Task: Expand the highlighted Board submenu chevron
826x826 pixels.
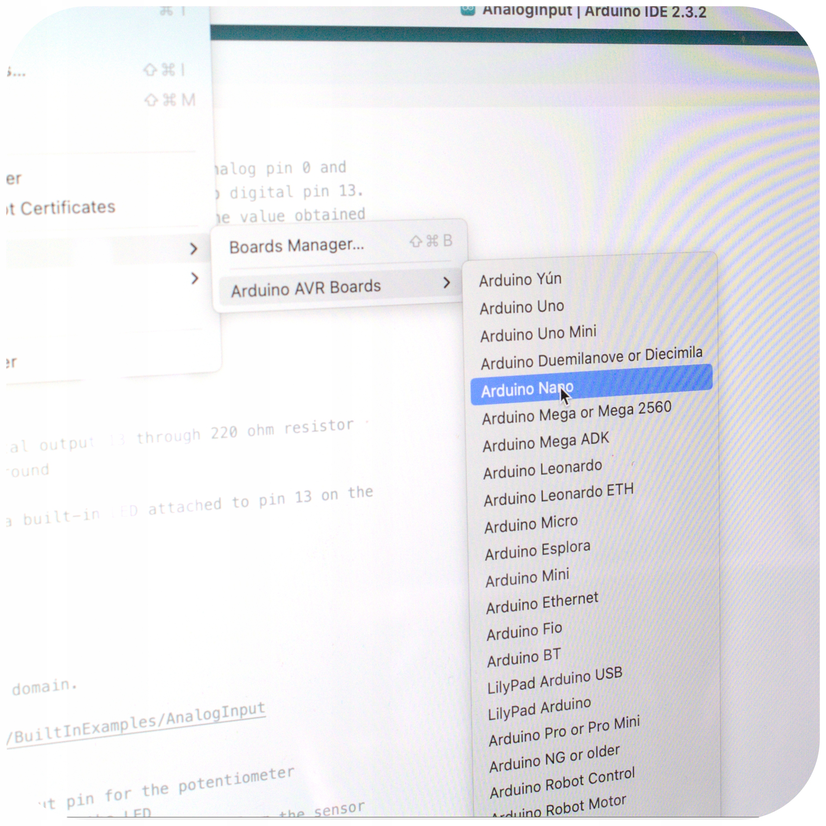Action: (193, 248)
